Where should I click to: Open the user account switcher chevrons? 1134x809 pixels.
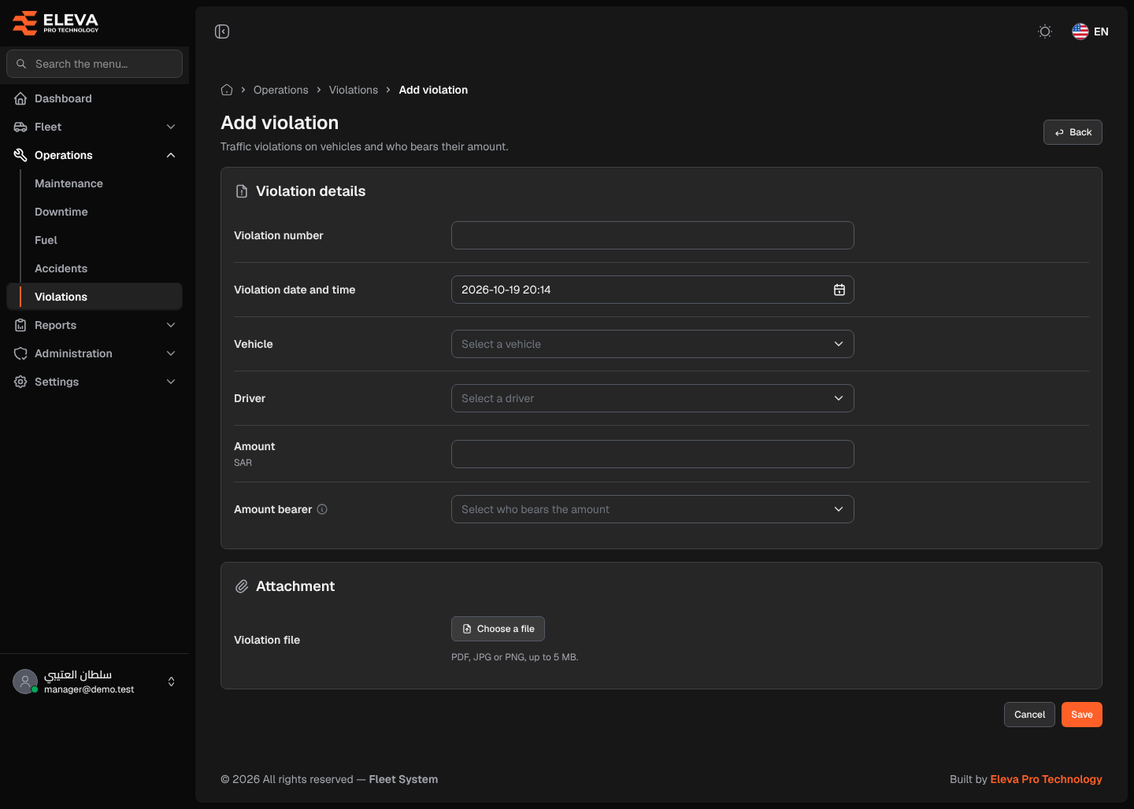pos(171,682)
